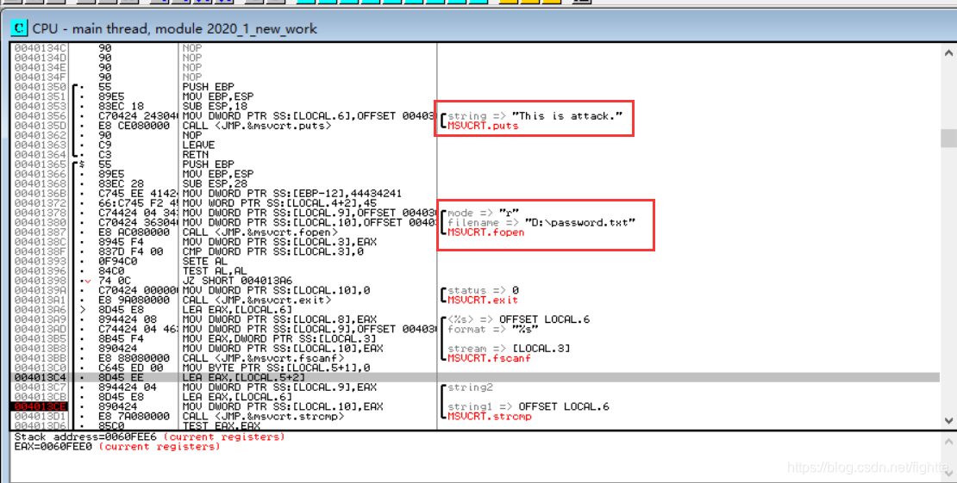Select the string1 => OFFSET LOCAL.6 comment
Viewport: 957px width, 483px height.
529,406
